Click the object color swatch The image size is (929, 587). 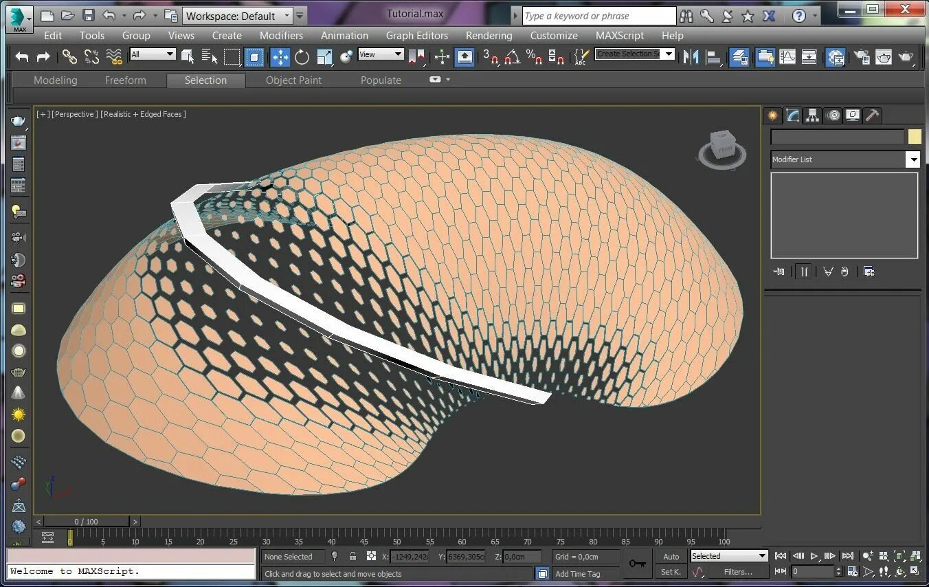click(914, 137)
